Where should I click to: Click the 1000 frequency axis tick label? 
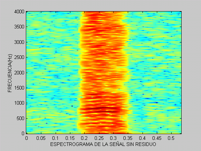tap(19, 103)
